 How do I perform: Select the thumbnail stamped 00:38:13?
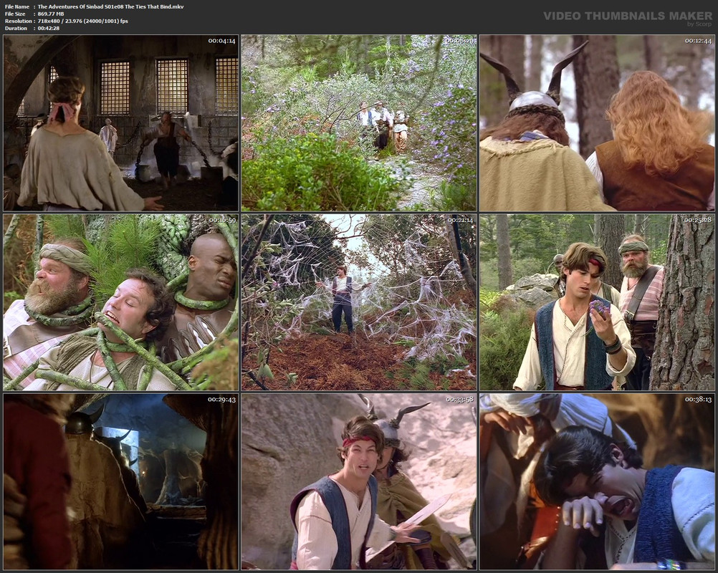(597, 482)
